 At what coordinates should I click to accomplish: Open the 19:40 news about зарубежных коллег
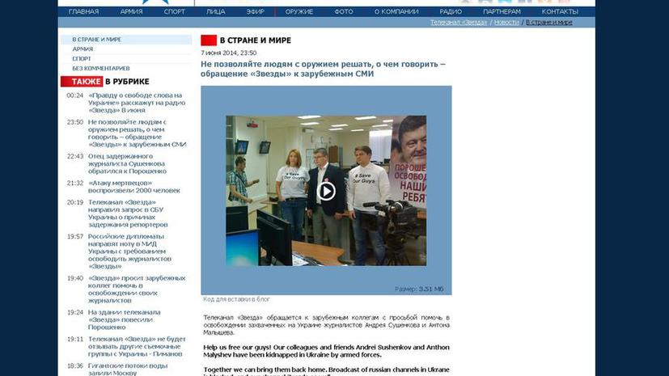(137, 289)
